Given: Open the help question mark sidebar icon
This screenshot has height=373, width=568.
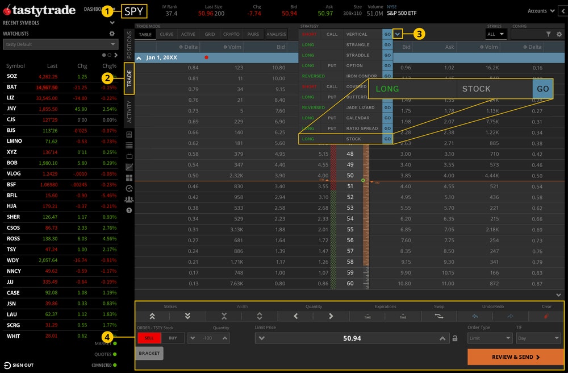Looking at the screenshot, I should (x=129, y=210).
